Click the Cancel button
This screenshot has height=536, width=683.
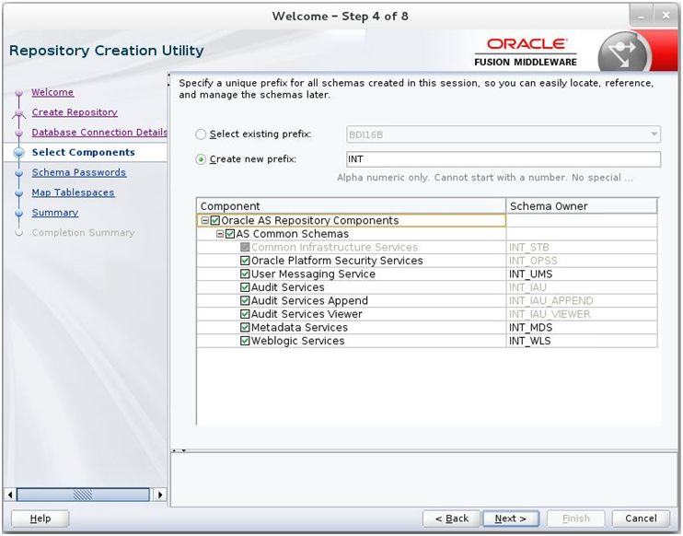641,519
